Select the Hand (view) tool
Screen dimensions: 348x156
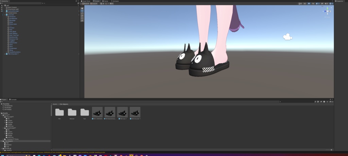(82, 8)
